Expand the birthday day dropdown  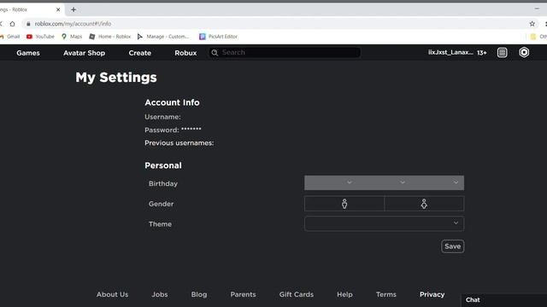[x=385, y=182]
